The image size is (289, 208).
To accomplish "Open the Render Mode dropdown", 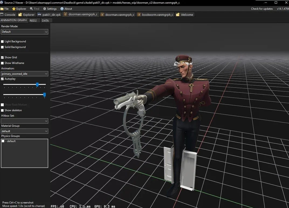I will click(x=25, y=32).
